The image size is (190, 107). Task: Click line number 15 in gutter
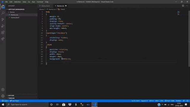42,45
